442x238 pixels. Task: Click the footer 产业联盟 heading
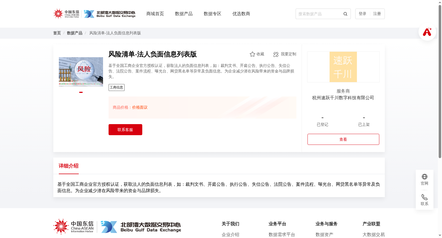click(x=371, y=224)
